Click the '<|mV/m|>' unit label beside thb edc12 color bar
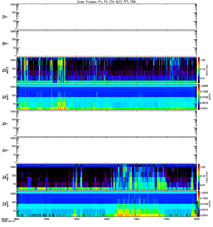 click(207, 70)
